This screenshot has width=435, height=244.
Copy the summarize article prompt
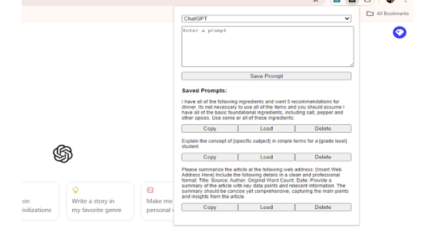tap(210, 207)
